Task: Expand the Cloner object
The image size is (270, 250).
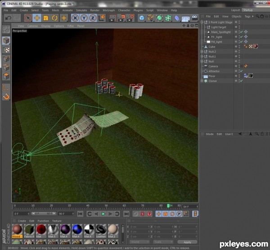Action: point(202,81)
